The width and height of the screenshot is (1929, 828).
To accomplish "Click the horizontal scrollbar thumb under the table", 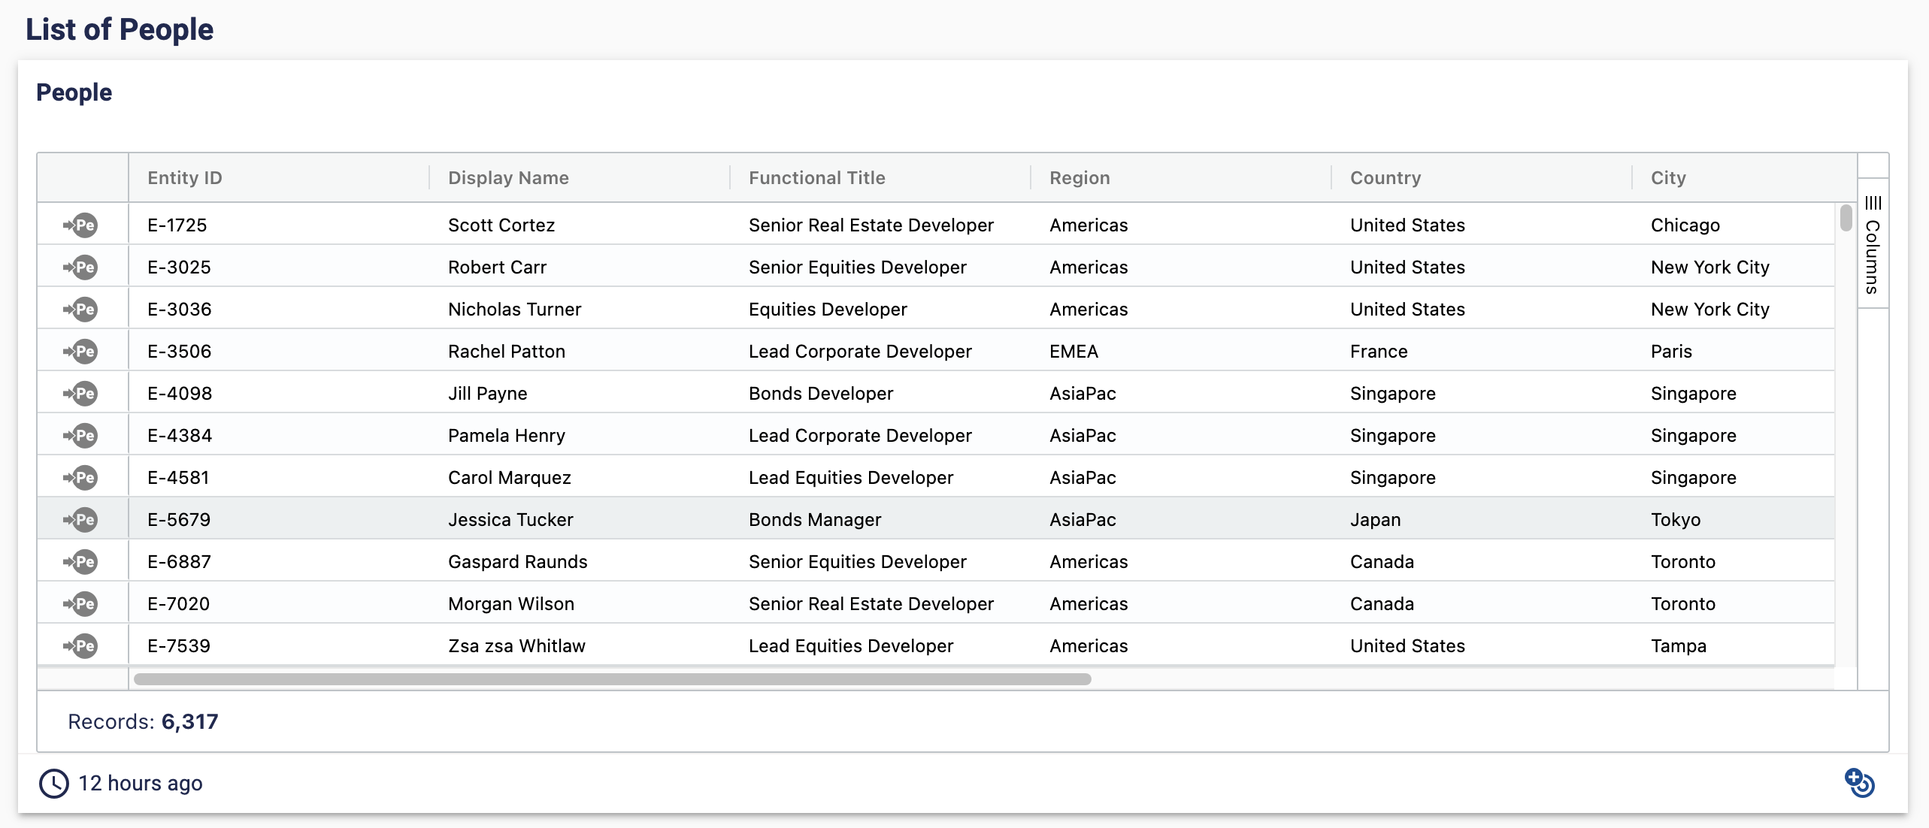I will [612, 679].
